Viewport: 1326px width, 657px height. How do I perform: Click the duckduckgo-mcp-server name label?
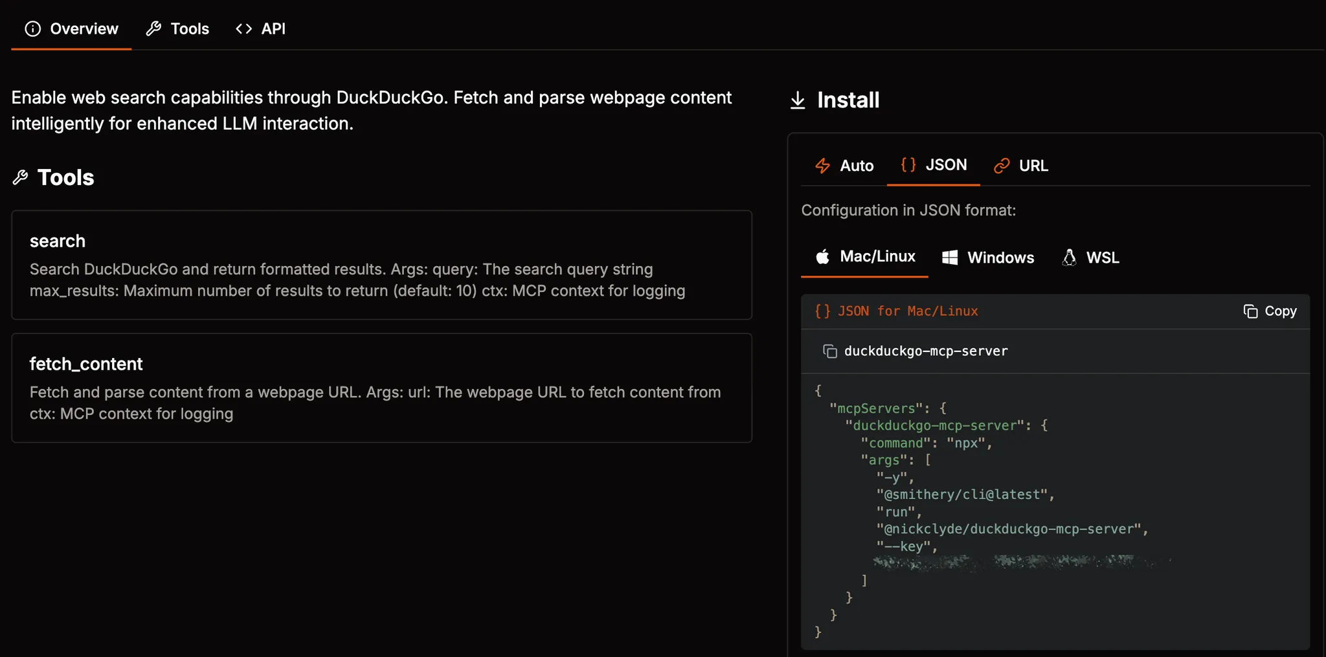926,351
